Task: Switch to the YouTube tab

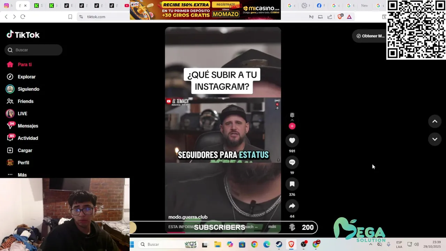Action: tap(126, 6)
